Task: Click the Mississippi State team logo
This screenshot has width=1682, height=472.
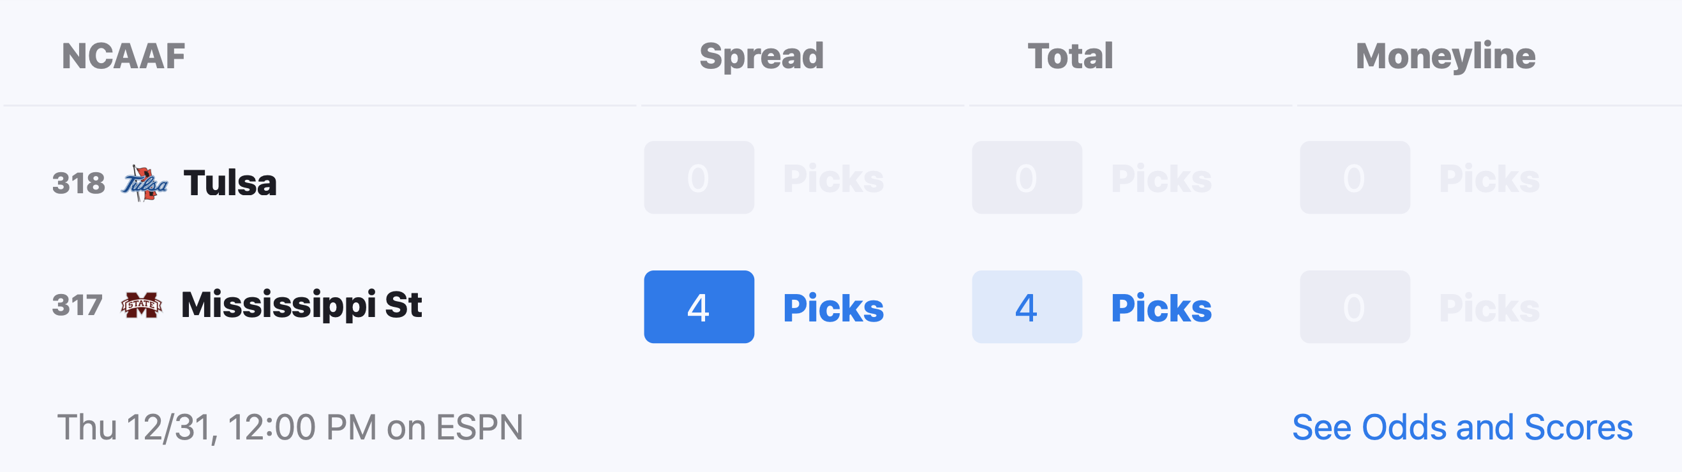Action: point(142,305)
